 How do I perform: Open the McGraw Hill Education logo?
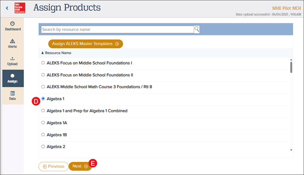coord(20,8)
